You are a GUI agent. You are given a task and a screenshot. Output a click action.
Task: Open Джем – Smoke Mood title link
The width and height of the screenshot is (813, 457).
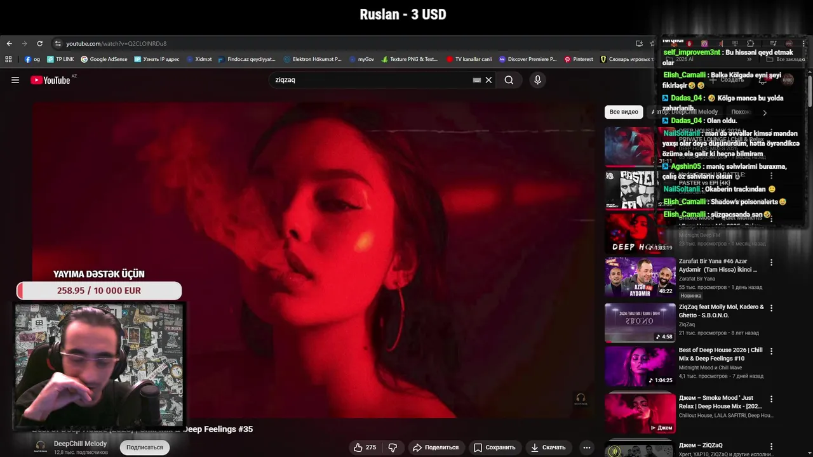coord(720,402)
